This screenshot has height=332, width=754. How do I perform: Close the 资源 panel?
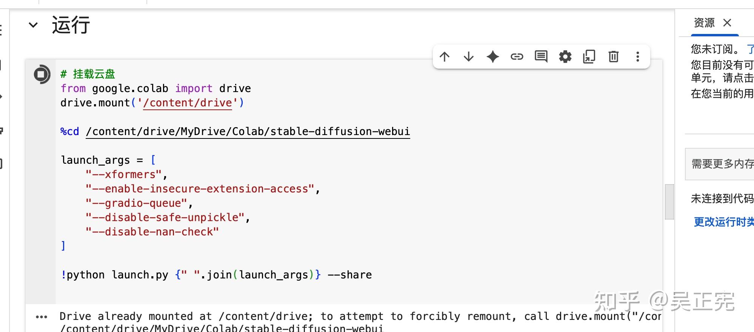pyautogui.click(x=727, y=23)
